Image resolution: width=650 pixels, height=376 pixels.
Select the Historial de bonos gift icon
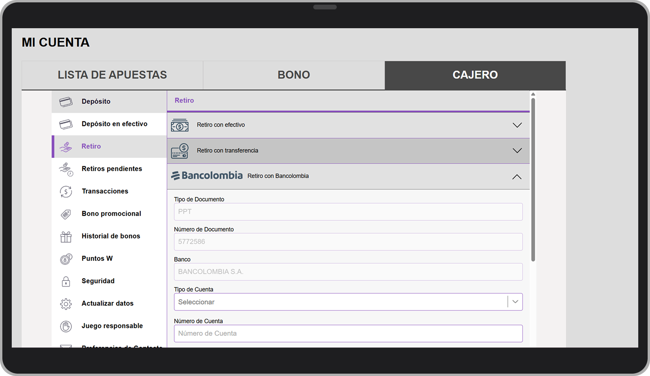(66, 236)
